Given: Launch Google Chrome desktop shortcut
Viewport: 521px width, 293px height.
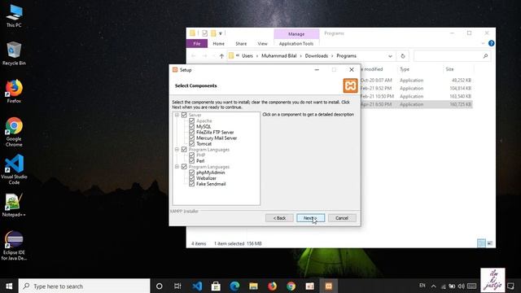Looking at the screenshot, I should (x=14, y=132).
